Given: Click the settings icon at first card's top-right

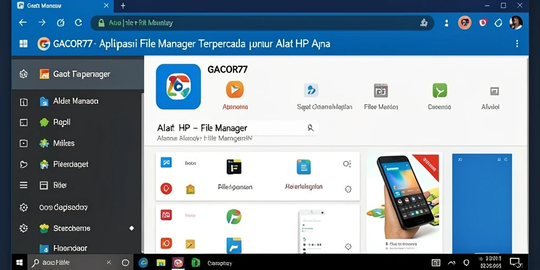Looking at the screenshot, I should click(x=347, y=163).
